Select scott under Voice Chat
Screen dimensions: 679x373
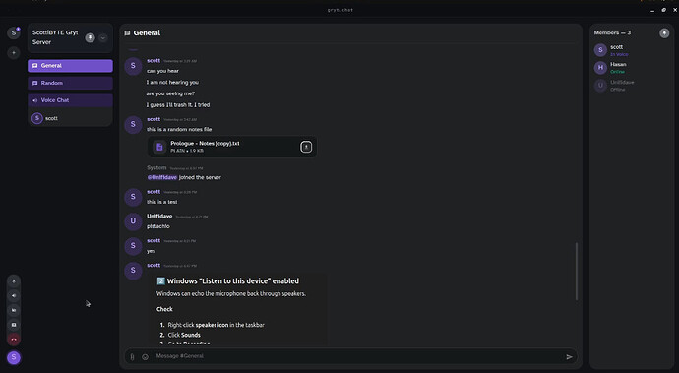click(70, 118)
